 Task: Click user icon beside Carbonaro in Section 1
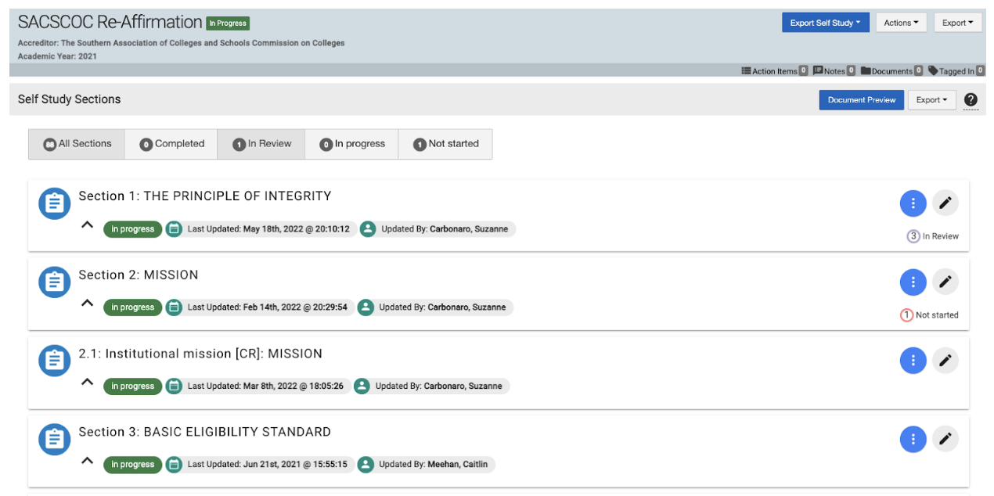368,229
